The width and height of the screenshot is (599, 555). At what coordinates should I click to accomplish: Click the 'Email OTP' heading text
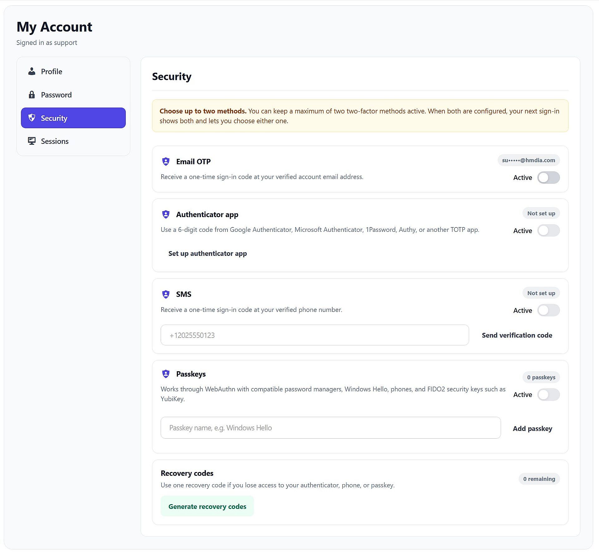pos(193,162)
